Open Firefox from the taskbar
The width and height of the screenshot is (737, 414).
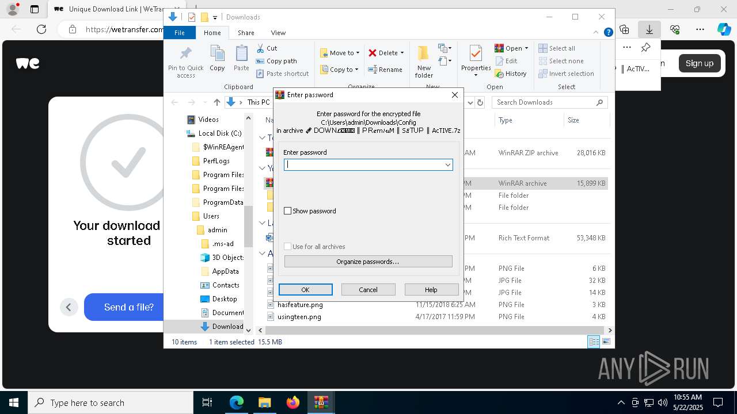[293, 402]
